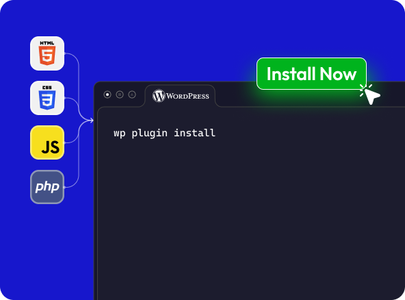405x300 pixels.
Task: Click the "install" word in terminal command
Action: 194,133
